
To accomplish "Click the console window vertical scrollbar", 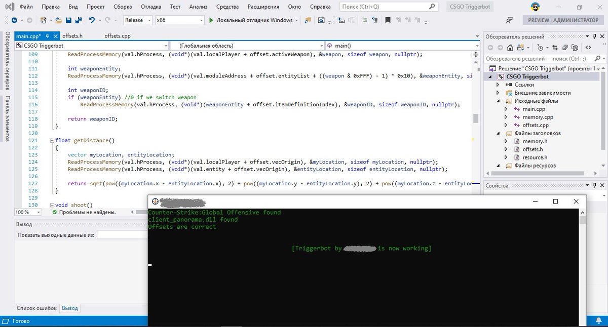I will 583,267.
